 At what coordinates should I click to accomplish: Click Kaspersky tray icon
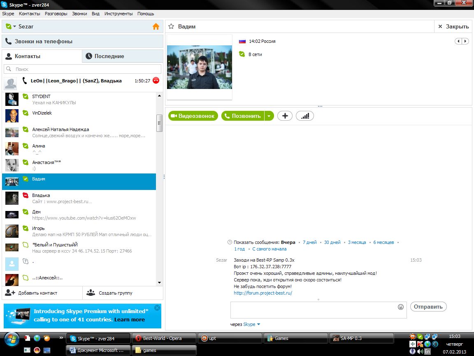click(420, 344)
